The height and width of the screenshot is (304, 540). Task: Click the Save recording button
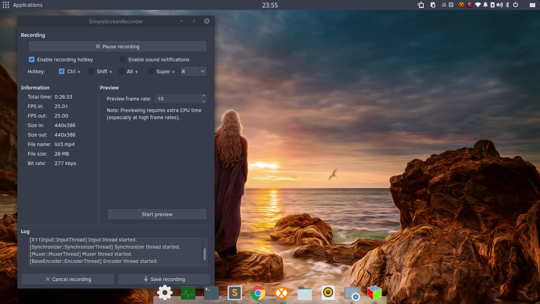coord(164,279)
